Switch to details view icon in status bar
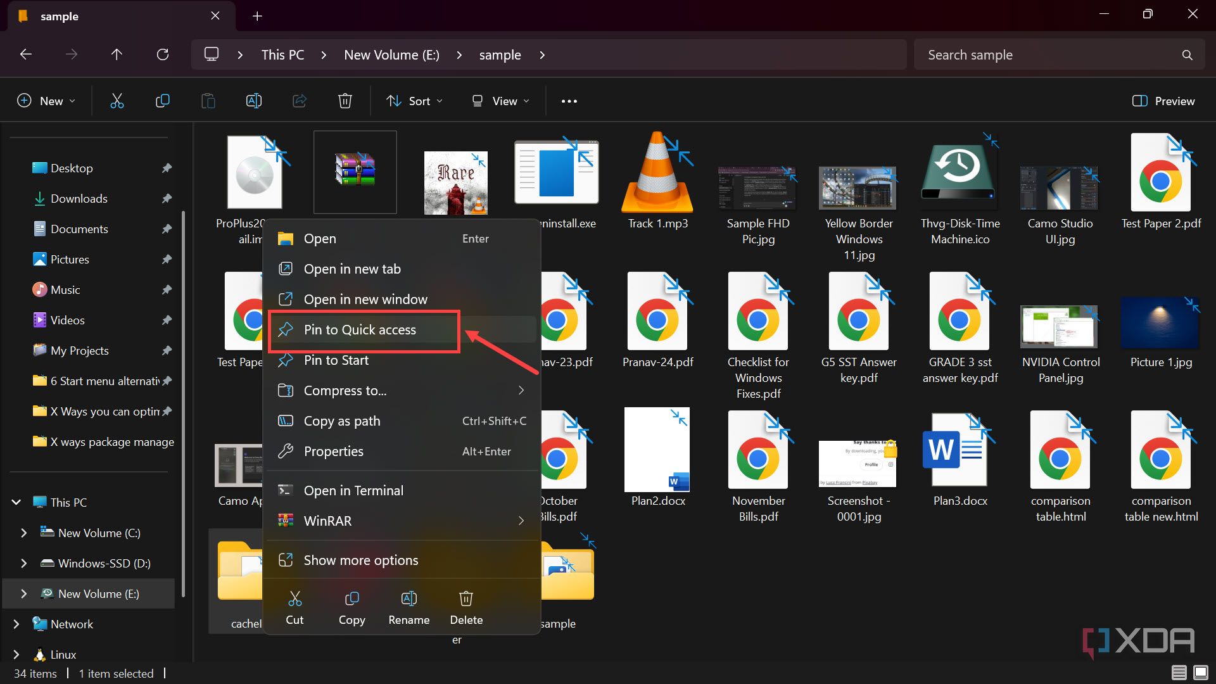The width and height of the screenshot is (1216, 684). coord(1179,673)
